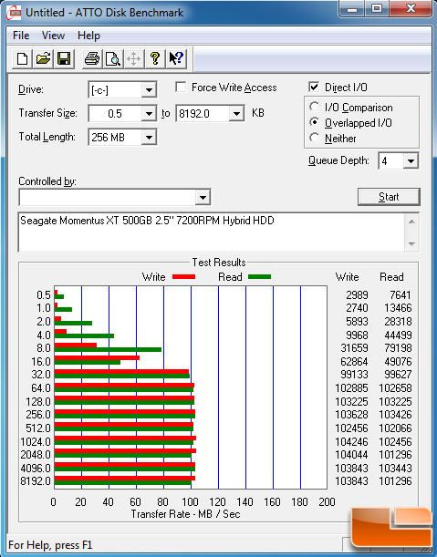The height and width of the screenshot is (557, 437).
Task: Expand Transfer Size maximum 8192.0 dropdown
Action: pyautogui.click(x=236, y=114)
